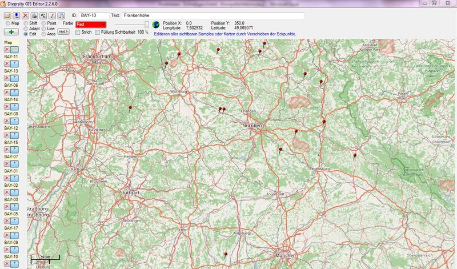The height and width of the screenshot is (269, 457).
Task: Click the window layout toolbar icon
Action: (x=61, y=16)
